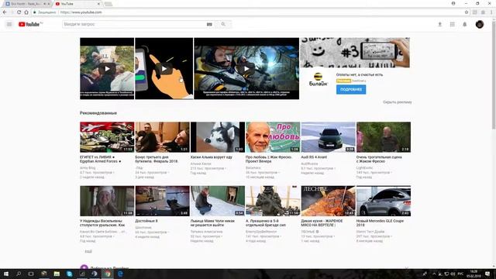Screen dimensions: 496x279
Task: Click the first extension icon next to the star
Action: click(475, 12)
